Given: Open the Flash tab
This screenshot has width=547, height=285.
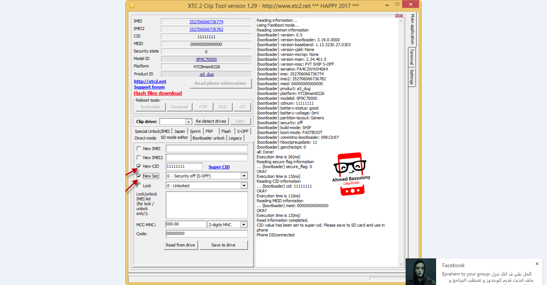Looking at the screenshot, I should [226, 131].
